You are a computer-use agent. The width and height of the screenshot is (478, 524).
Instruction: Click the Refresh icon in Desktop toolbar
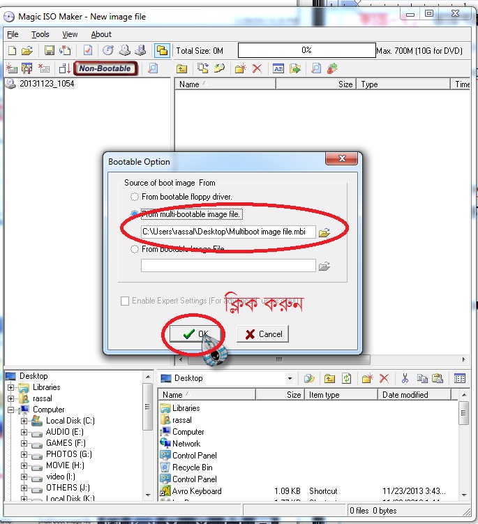click(x=347, y=378)
